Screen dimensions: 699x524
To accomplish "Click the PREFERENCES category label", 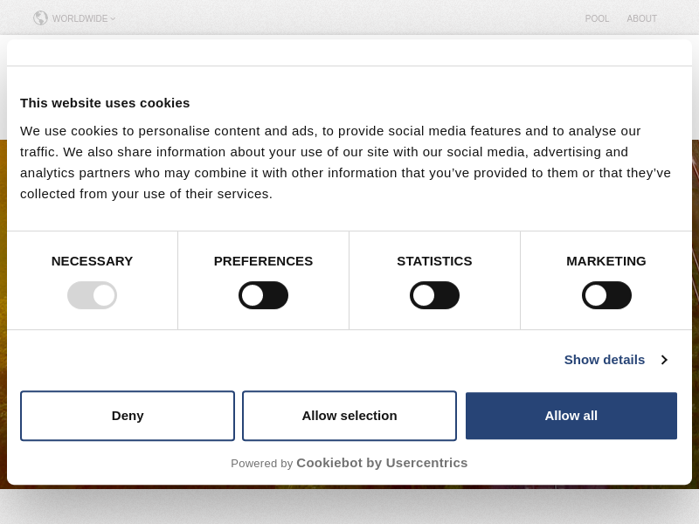I will (263, 260).
